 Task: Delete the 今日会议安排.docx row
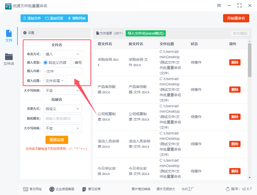tap(235, 171)
